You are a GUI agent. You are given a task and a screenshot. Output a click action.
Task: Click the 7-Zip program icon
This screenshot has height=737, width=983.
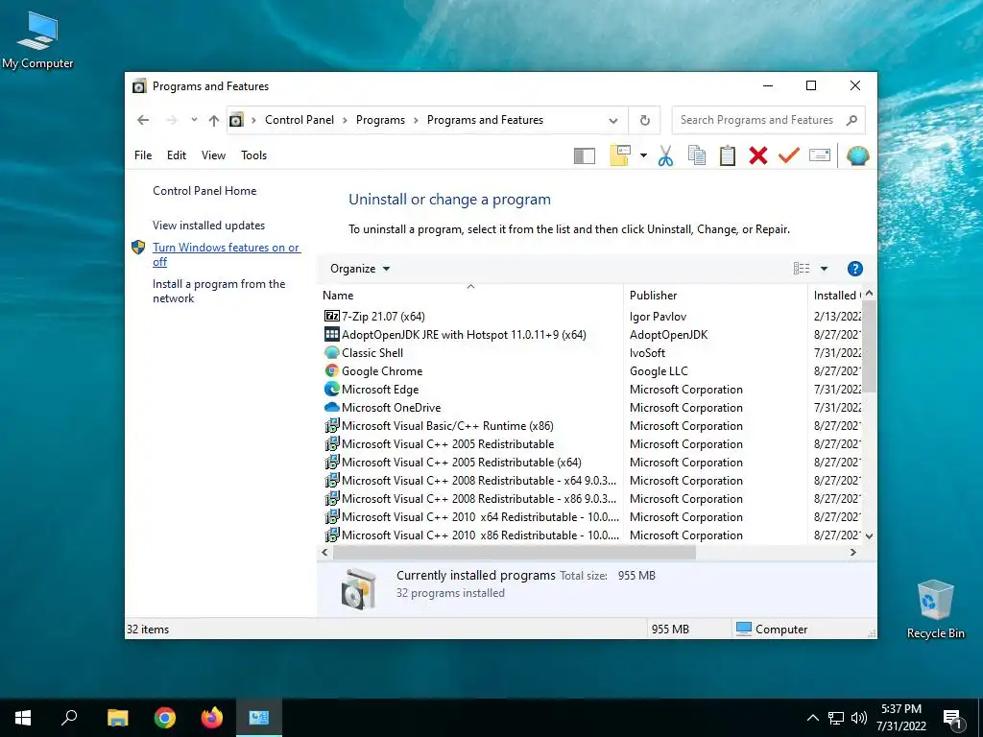[x=331, y=317]
